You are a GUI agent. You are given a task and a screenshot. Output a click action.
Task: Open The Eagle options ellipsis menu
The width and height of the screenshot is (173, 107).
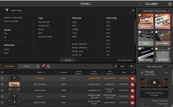[167, 73]
